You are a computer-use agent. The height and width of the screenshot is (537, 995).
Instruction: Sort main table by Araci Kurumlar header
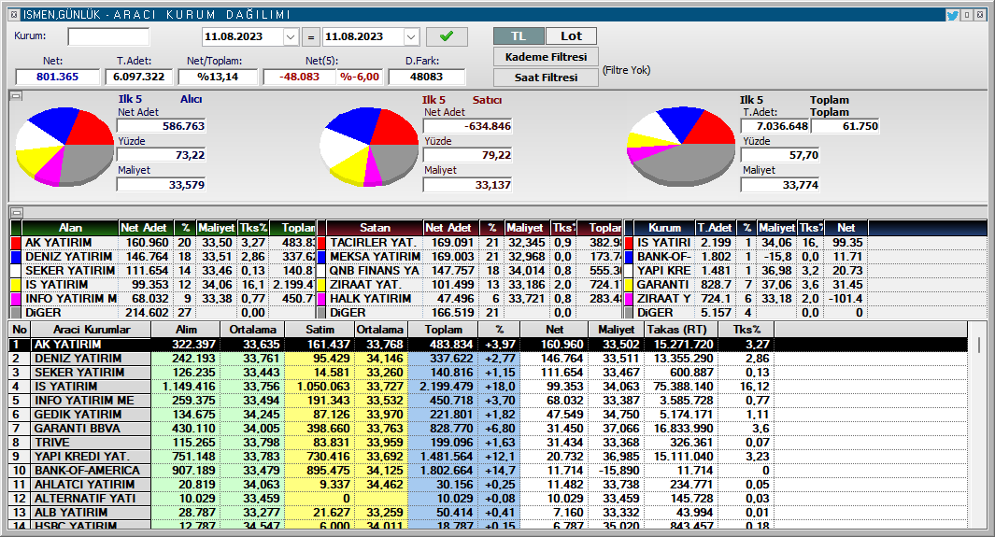[x=92, y=330]
